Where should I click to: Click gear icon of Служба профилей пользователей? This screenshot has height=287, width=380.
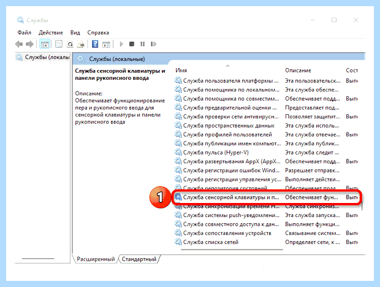(178, 134)
